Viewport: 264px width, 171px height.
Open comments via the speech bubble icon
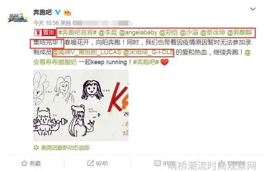click(x=158, y=163)
